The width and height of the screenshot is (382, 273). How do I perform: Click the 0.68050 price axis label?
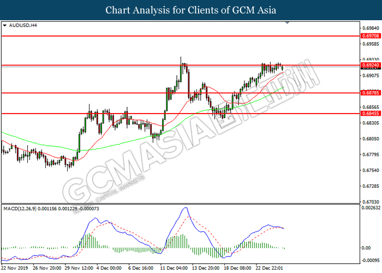[371, 139]
